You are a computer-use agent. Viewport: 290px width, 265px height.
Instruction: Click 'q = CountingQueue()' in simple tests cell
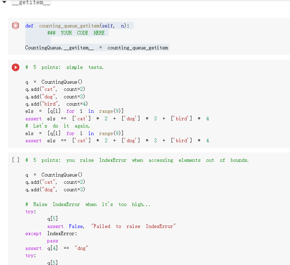pyautogui.click(x=54, y=82)
